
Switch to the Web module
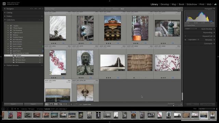pos(209,4)
